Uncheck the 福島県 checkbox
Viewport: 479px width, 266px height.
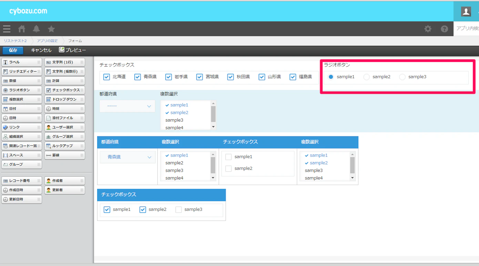tap(293, 77)
